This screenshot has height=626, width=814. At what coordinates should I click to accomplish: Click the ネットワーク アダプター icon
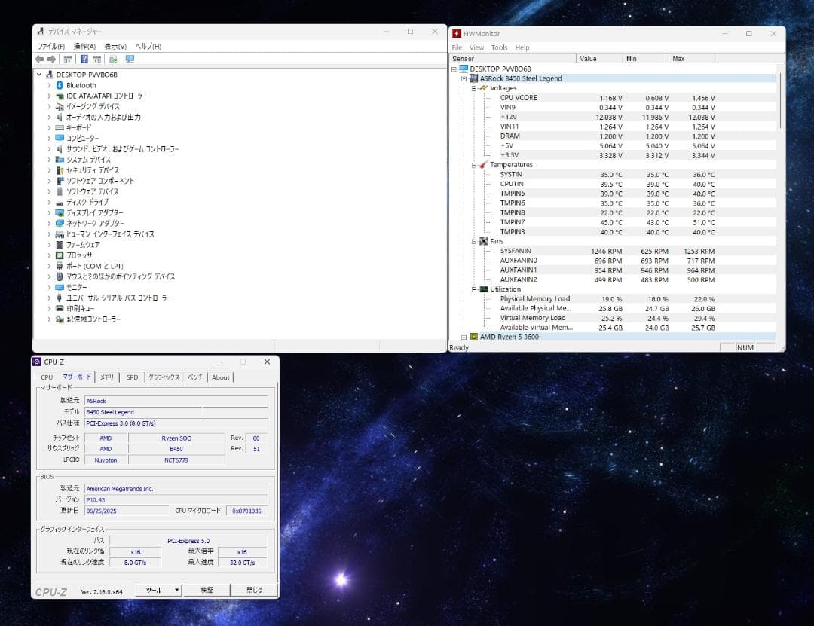[x=60, y=223]
